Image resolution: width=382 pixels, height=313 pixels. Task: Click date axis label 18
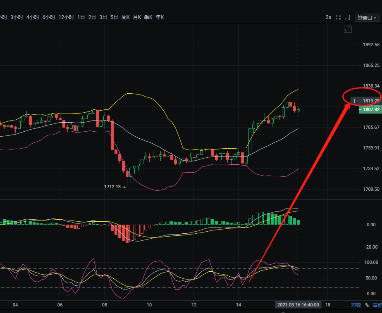point(328,305)
